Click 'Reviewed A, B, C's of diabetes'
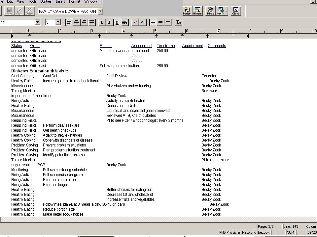317x237 pixels. 131,116
